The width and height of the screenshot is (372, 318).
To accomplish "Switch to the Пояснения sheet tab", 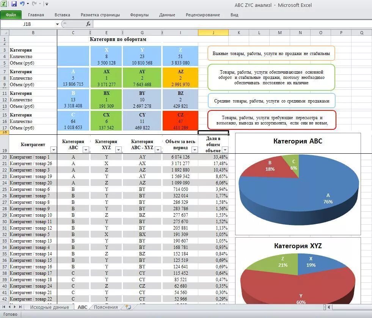I will click(x=106, y=307).
